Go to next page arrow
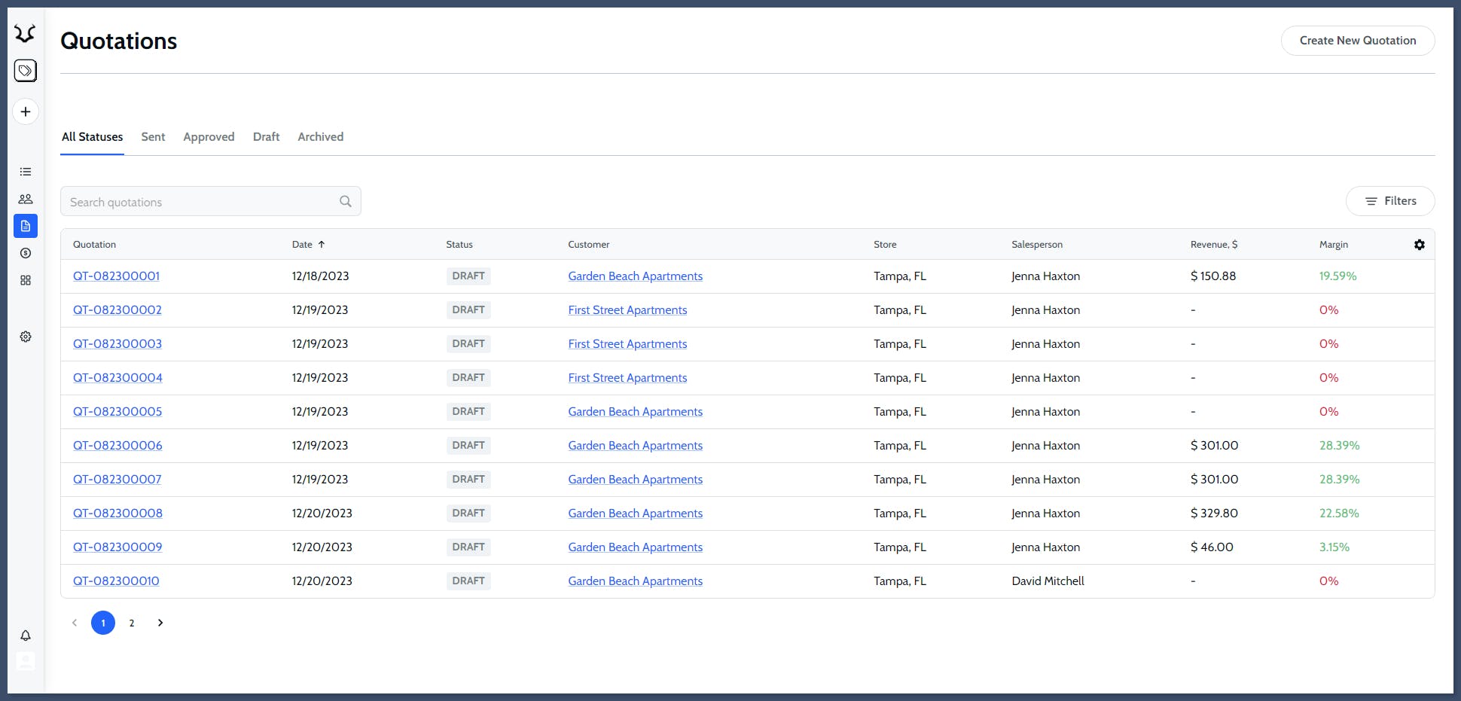 pyautogui.click(x=160, y=623)
